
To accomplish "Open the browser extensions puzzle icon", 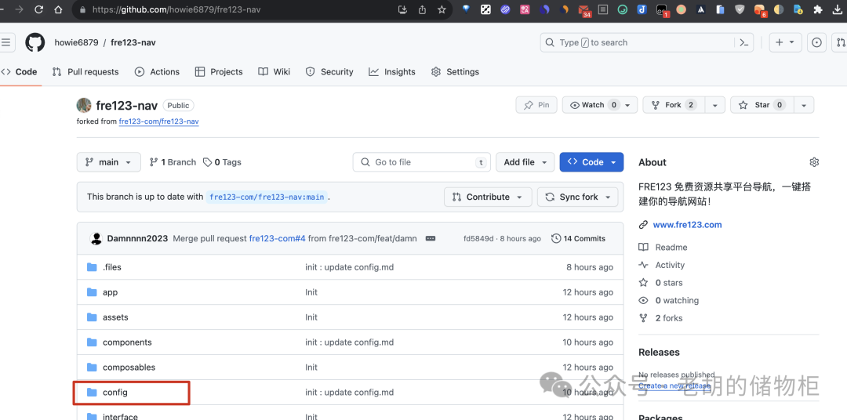I will [x=818, y=9].
